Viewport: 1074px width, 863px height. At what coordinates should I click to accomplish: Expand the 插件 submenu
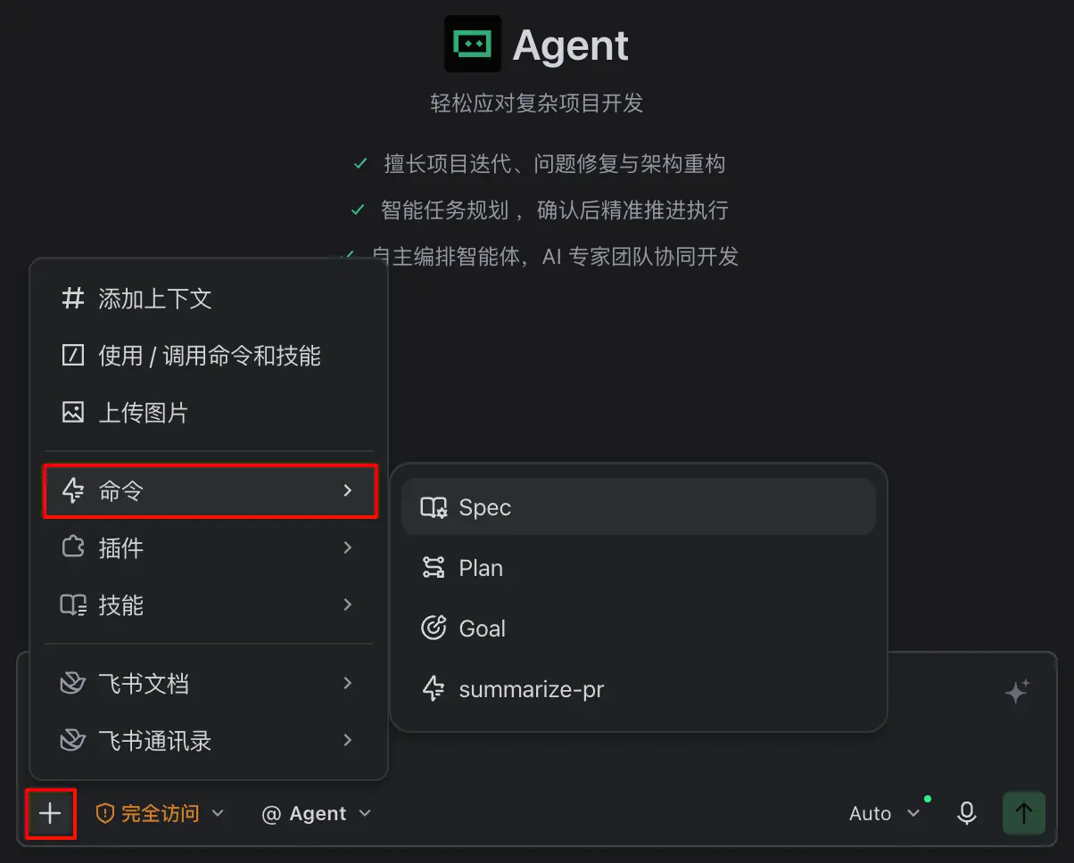pos(209,547)
